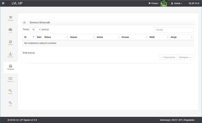Open the API key icon
Screen dimensions: 202x123
click(x=11, y=103)
